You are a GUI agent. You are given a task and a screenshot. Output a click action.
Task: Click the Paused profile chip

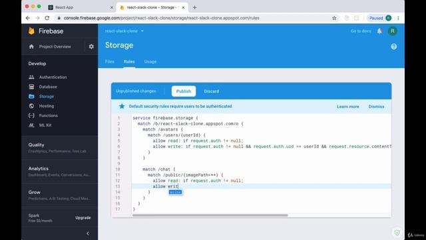(379, 18)
